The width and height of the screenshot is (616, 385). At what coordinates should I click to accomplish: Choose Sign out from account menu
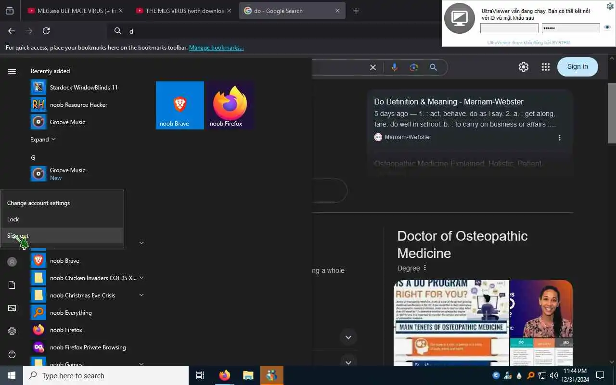pyautogui.click(x=62, y=236)
